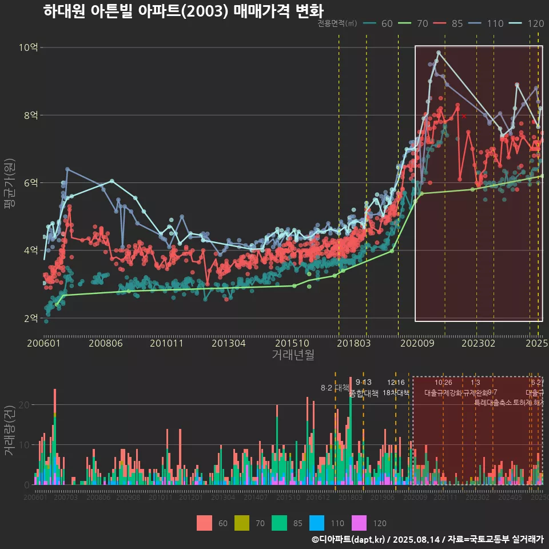Viewport: 549px width, 549px height.
Task: Click the 9·13 policy annotation
Action: (364, 382)
